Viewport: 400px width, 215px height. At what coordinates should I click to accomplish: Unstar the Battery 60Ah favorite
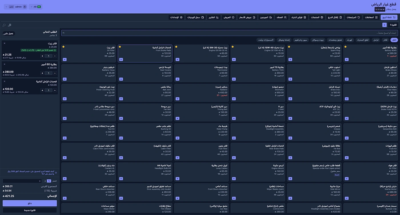345,47
